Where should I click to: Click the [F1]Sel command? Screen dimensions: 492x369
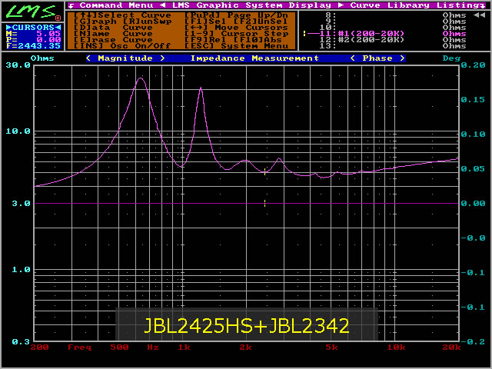click(205, 22)
